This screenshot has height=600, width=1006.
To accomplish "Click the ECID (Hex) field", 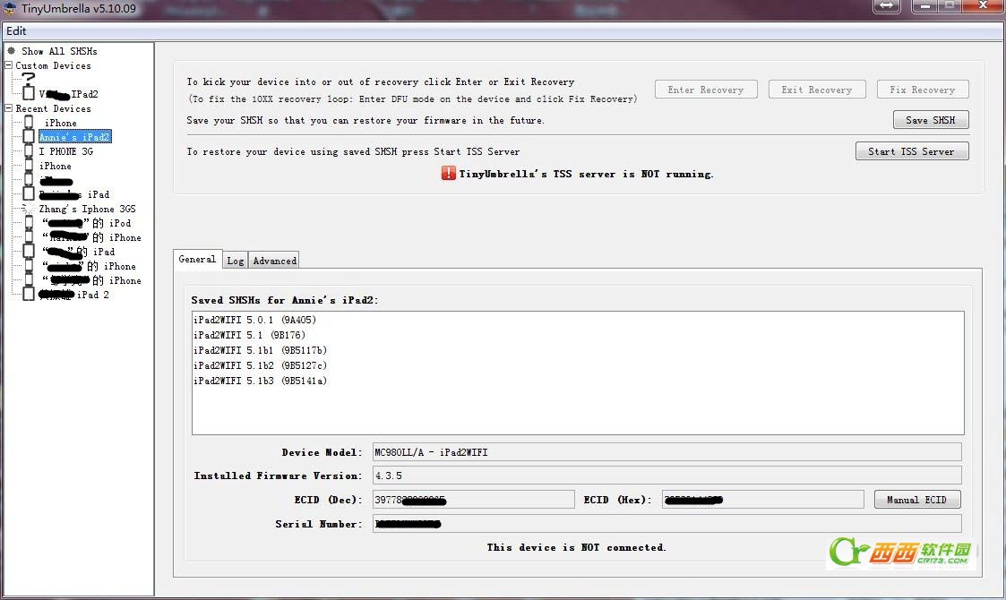I will point(763,499).
